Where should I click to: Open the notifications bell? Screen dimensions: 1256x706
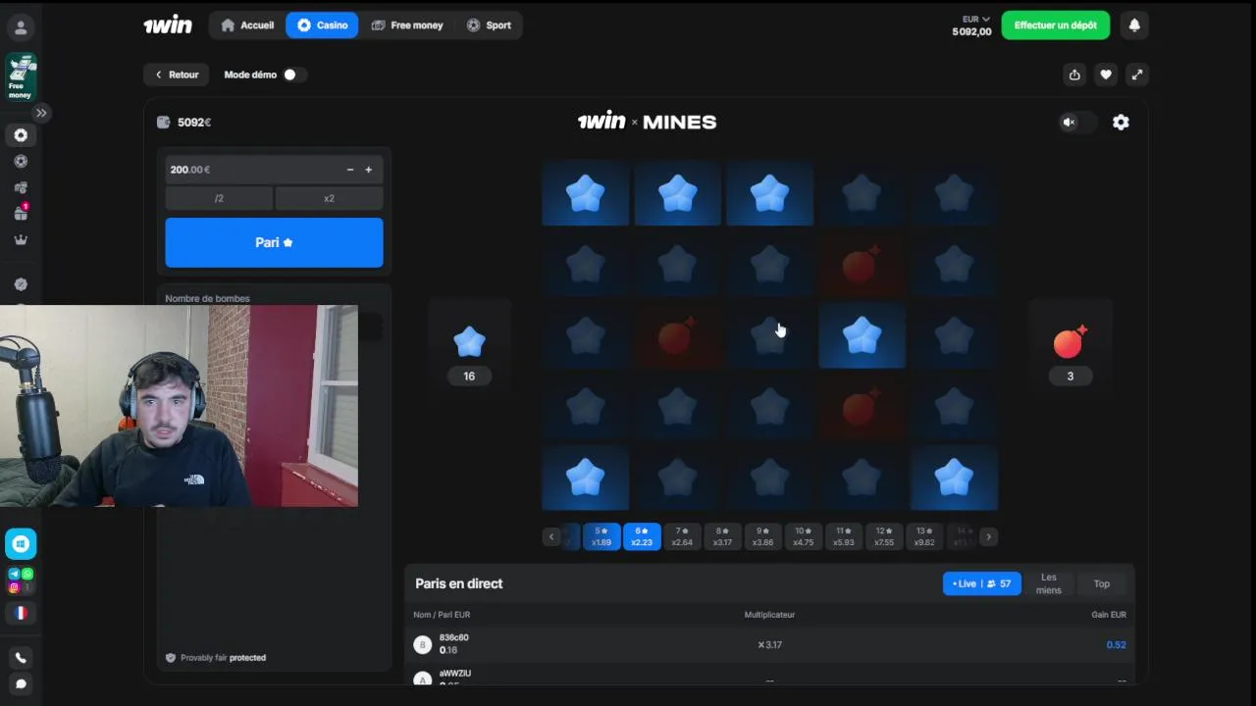(1134, 25)
